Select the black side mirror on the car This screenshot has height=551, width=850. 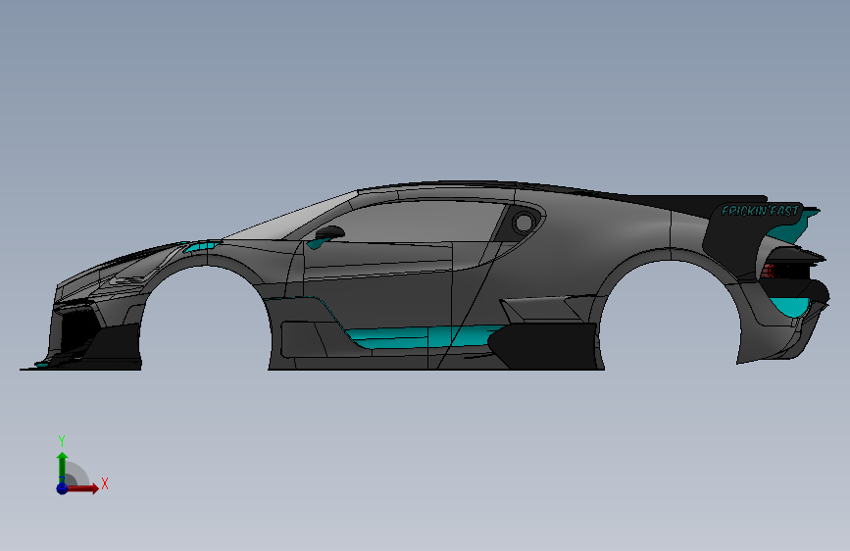click(x=329, y=232)
